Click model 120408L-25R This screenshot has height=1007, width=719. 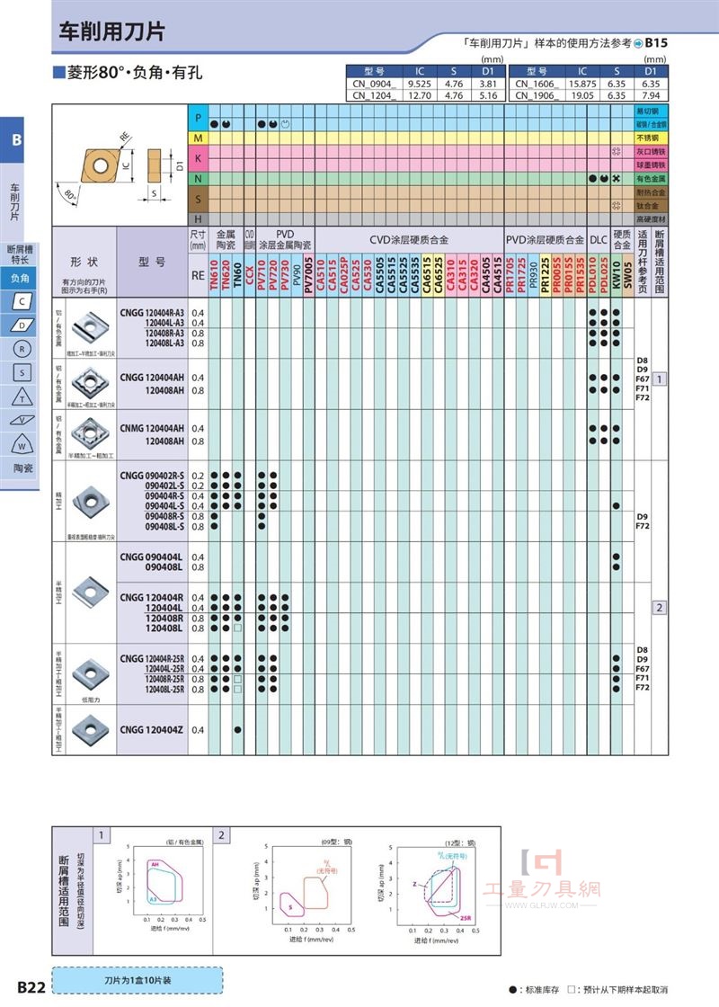pyautogui.click(x=164, y=689)
